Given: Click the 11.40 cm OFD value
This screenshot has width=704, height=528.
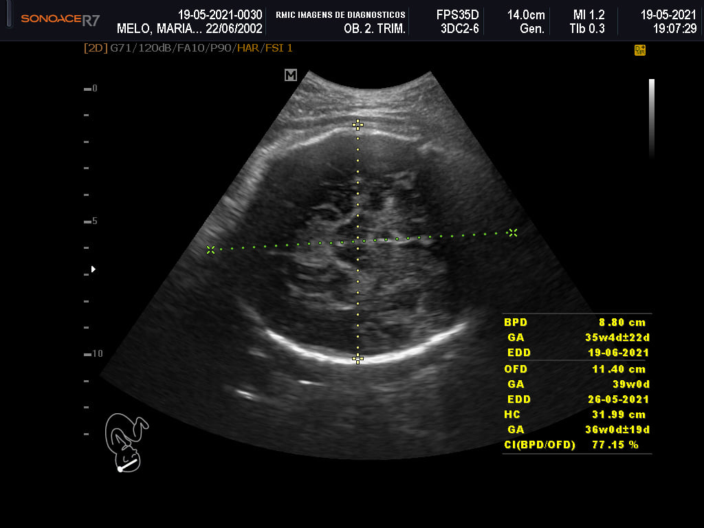Looking at the screenshot, I should 619,369.
